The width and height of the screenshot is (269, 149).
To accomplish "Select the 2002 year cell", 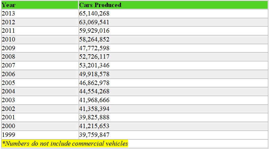I will pyautogui.click(x=8, y=109).
